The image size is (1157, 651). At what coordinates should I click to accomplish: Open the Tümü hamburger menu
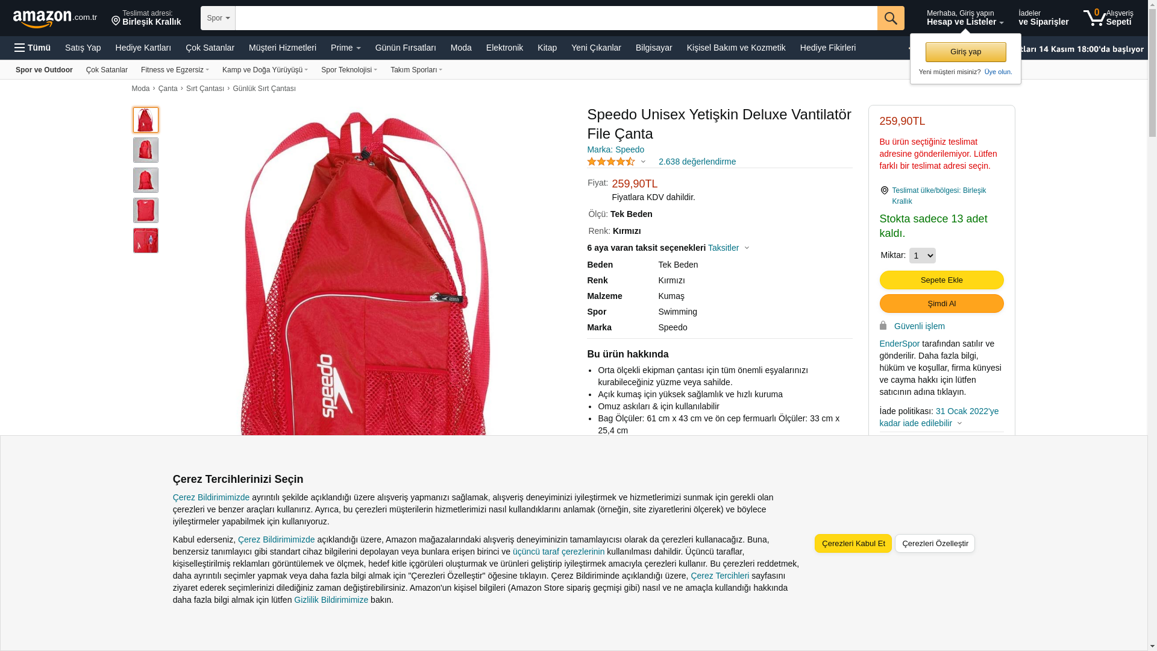click(33, 48)
